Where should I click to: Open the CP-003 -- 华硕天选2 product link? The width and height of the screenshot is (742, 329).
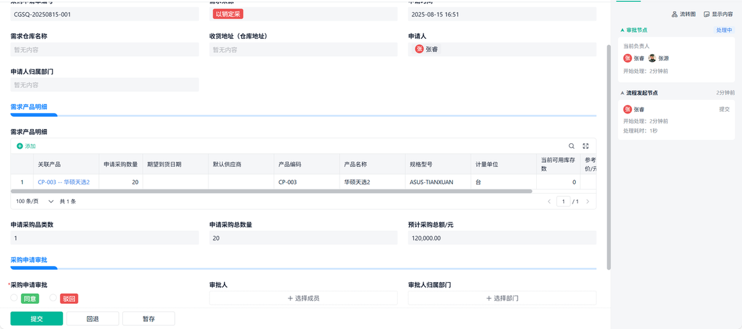coord(64,182)
